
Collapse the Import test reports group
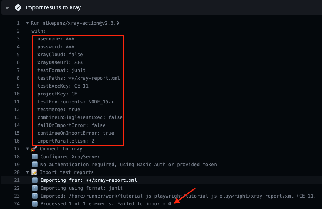coord(28,172)
